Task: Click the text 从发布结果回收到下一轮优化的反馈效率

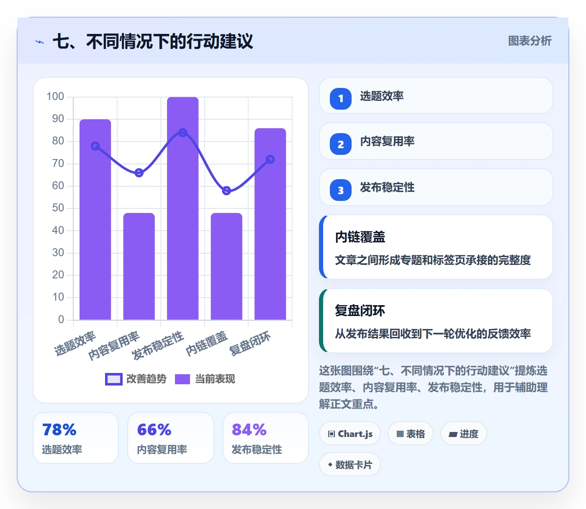Action: (x=433, y=334)
